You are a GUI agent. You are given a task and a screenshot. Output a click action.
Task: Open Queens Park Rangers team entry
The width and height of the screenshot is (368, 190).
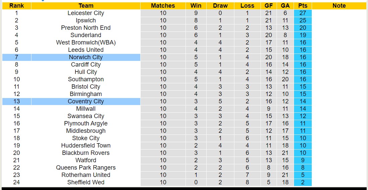pyautogui.click(x=86, y=168)
